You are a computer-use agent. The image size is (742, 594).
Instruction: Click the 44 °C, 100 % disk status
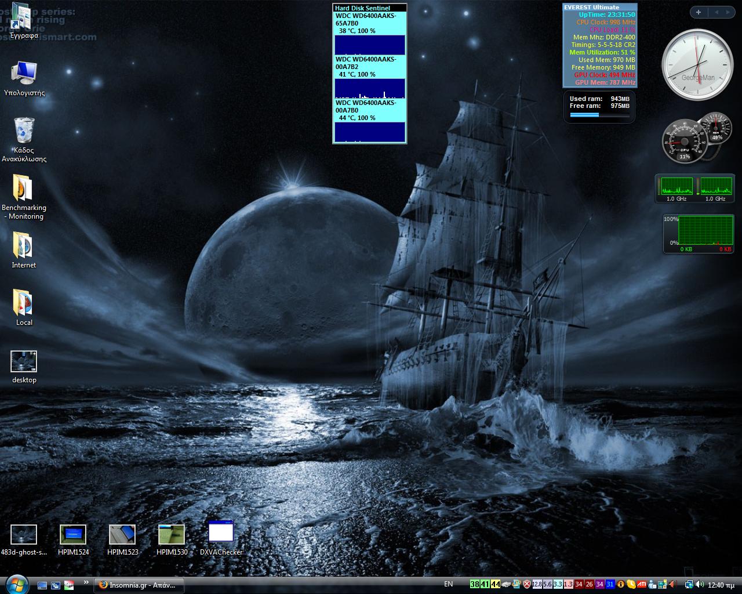coord(357,118)
